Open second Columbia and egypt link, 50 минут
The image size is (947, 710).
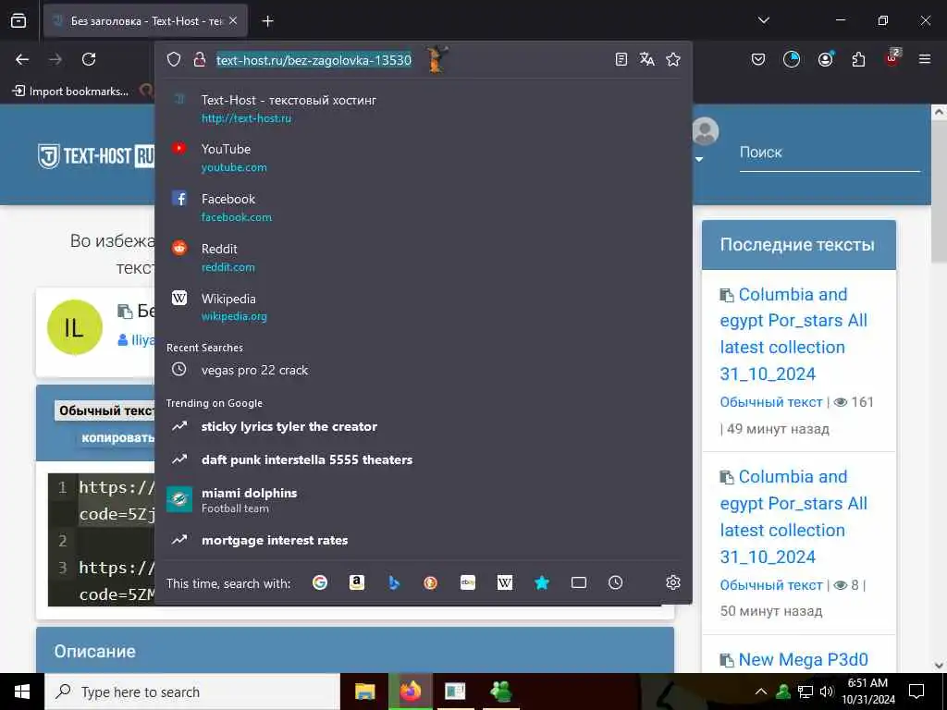[x=793, y=516]
